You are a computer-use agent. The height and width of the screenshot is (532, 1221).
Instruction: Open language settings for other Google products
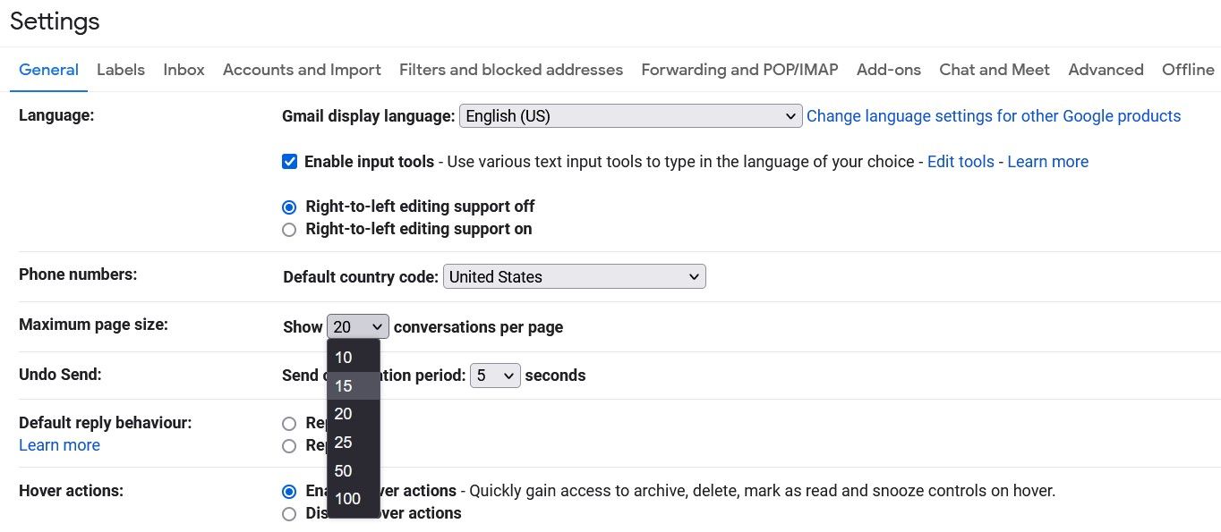994,115
